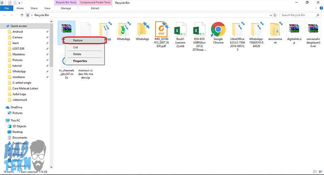The image size is (324, 175).
Task: Choose Properties in the context menu
Action: point(80,61)
